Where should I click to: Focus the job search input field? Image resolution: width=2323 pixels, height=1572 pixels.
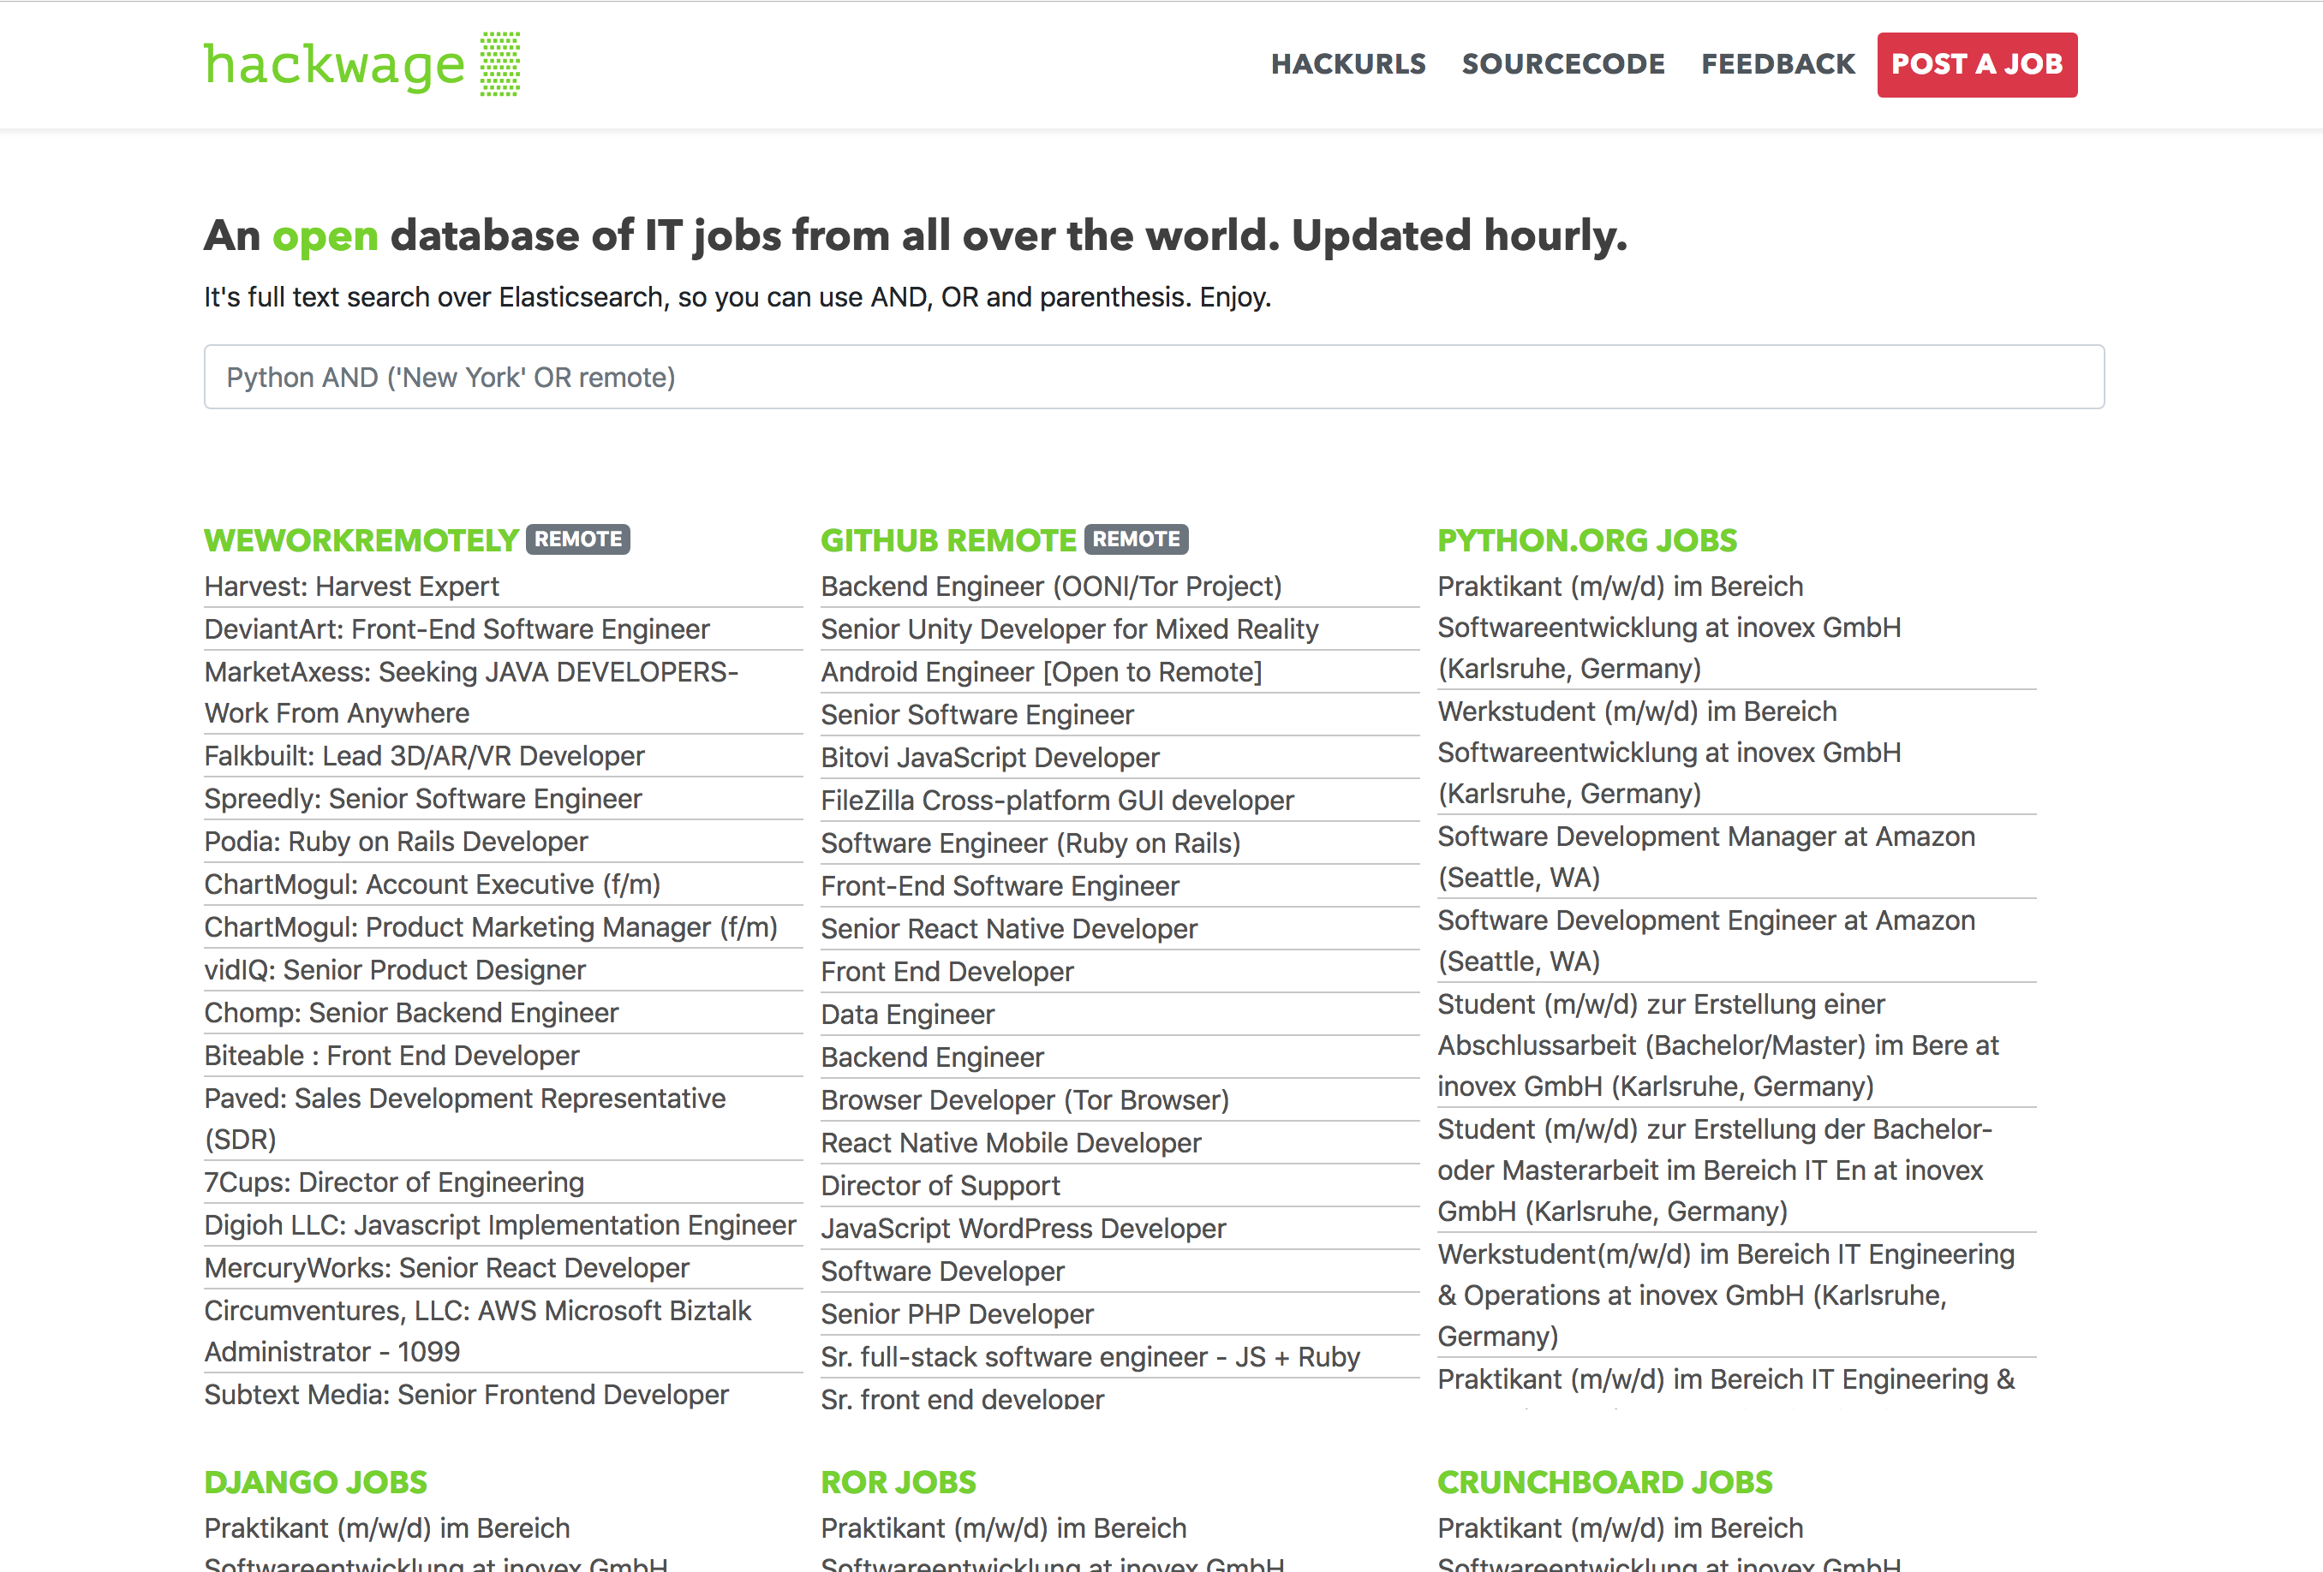[1154, 377]
